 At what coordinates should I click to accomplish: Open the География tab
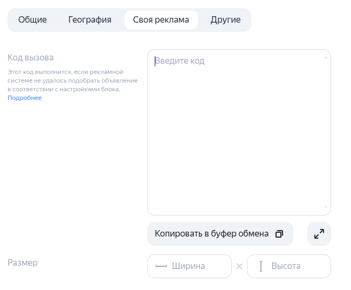90,20
